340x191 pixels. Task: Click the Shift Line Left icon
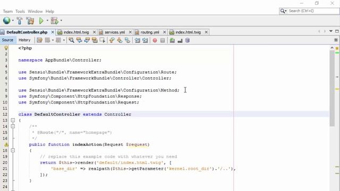[x=137, y=40]
